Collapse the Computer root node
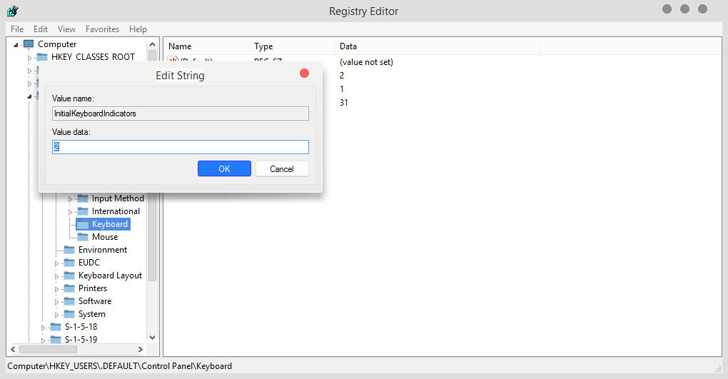728x379 pixels. 16,45
